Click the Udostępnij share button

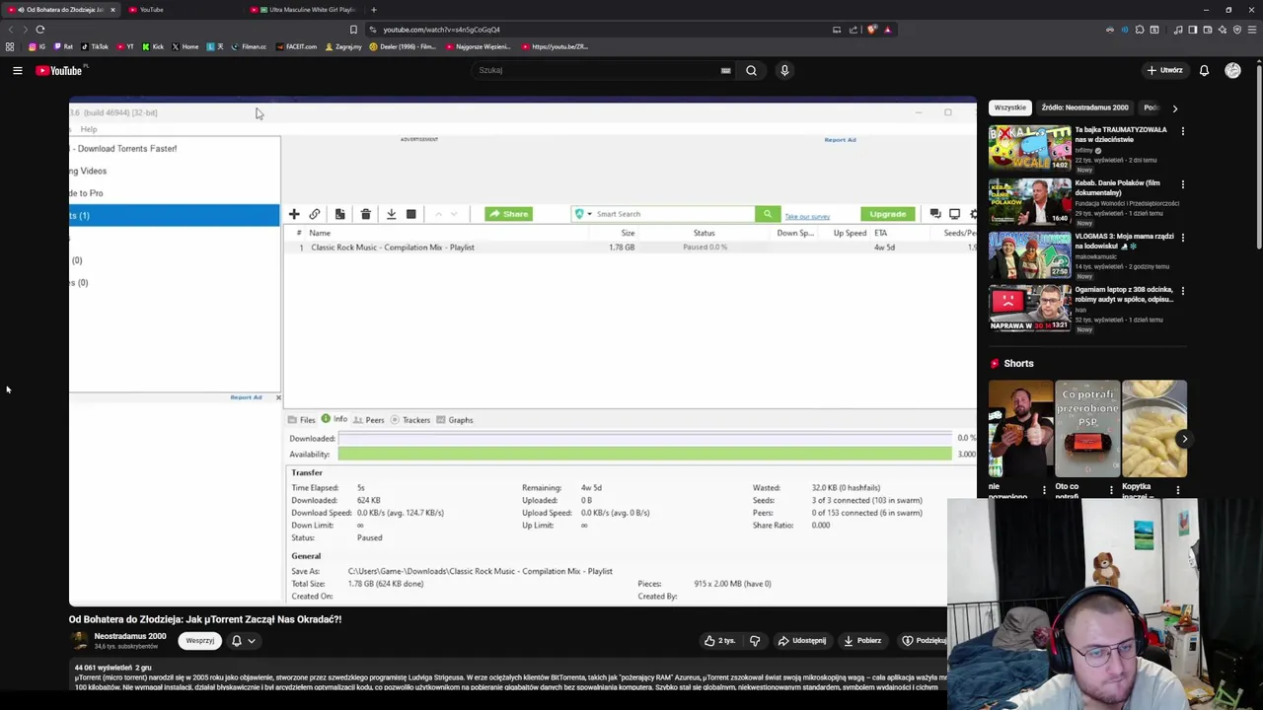[x=802, y=641]
